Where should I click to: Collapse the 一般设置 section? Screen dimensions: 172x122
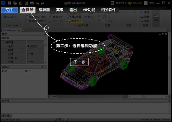coord(3,42)
